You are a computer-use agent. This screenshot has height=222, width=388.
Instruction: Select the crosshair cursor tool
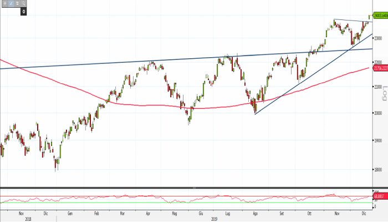point(5,3)
